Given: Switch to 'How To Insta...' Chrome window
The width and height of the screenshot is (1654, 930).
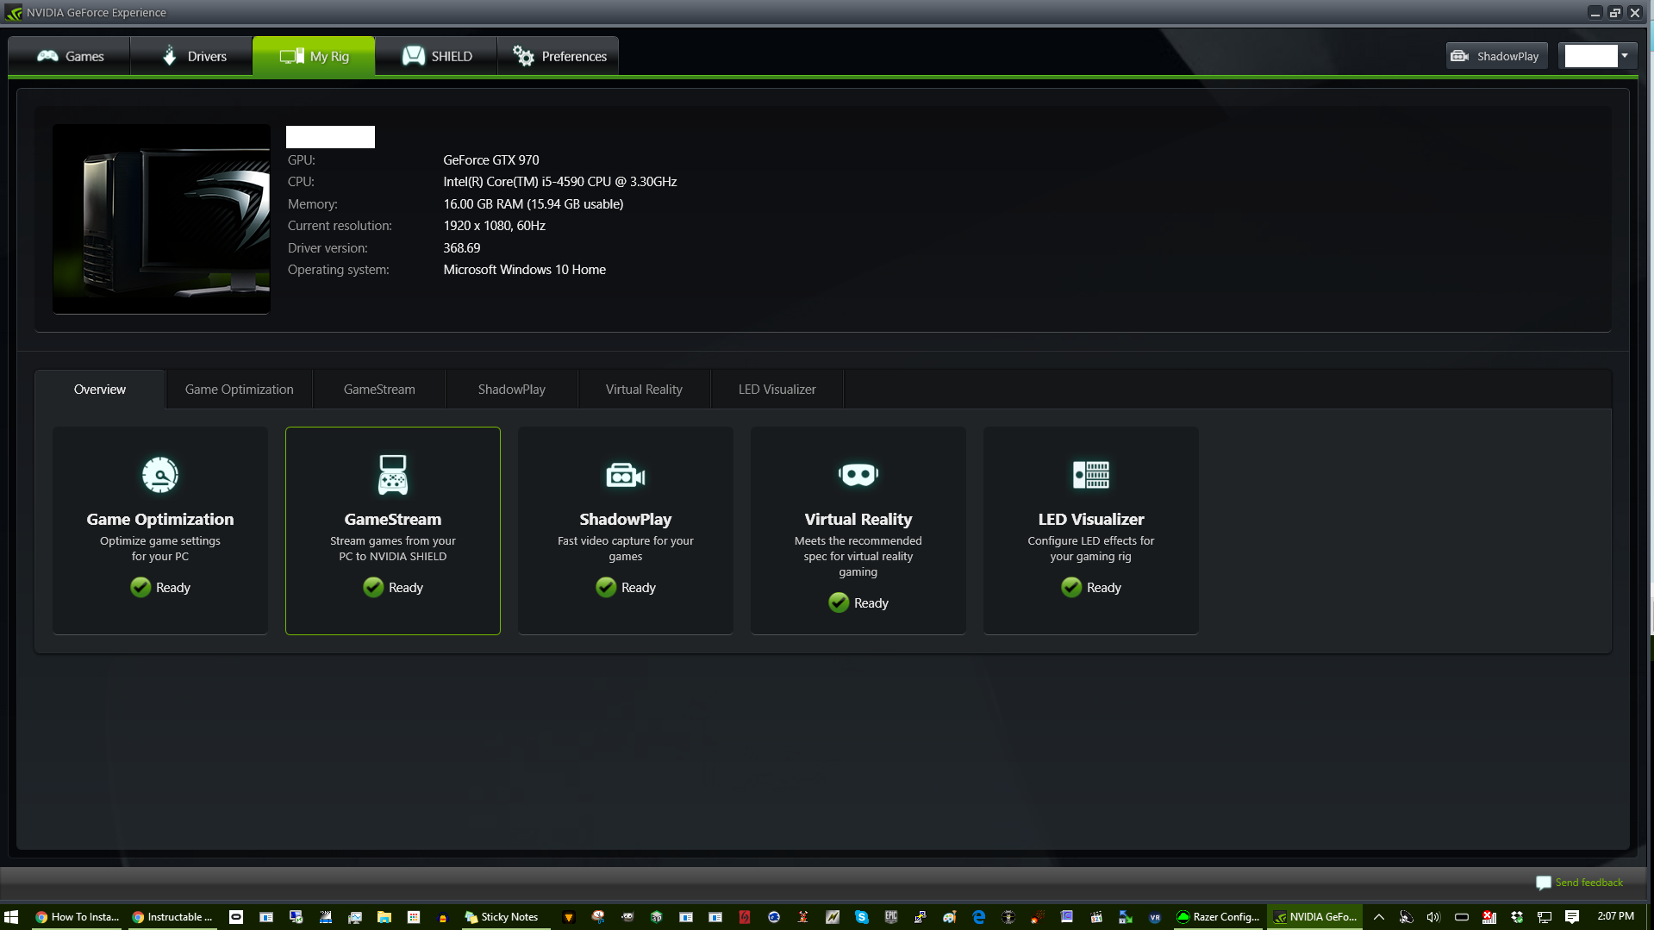Looking at the screenshot, I should (x=77, y=916).
